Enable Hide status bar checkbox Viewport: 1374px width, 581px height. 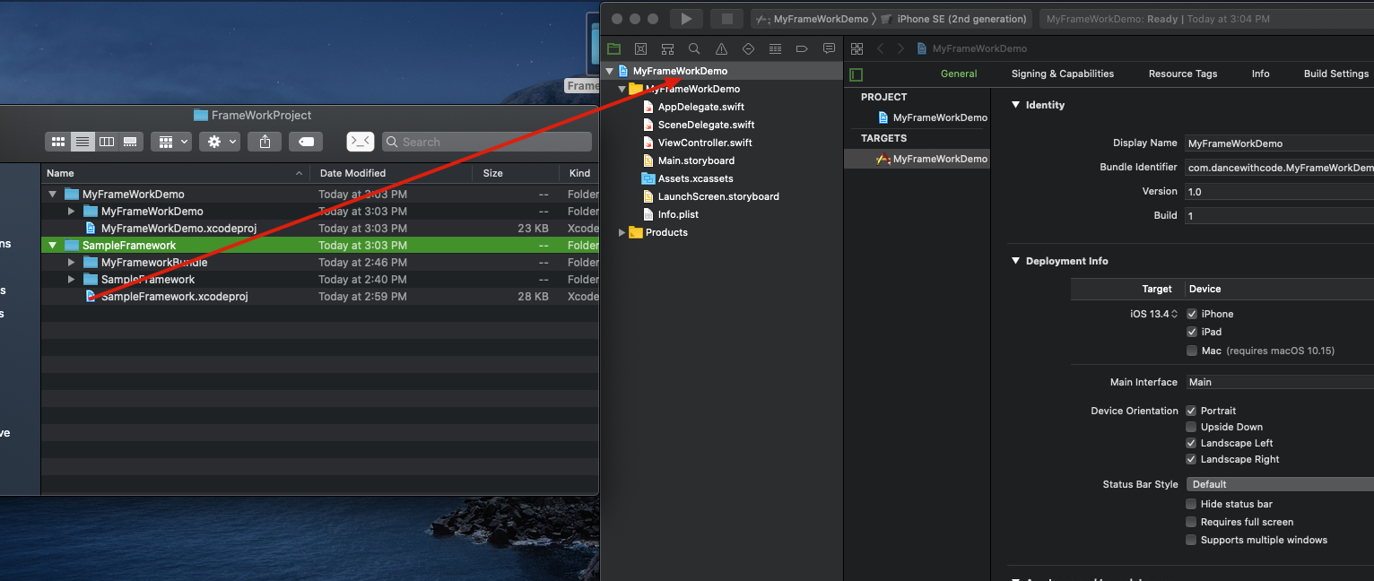(x=1192, y=504)
